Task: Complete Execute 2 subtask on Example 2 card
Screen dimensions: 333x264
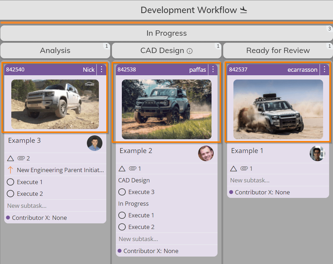Action: tap(122, 227)
